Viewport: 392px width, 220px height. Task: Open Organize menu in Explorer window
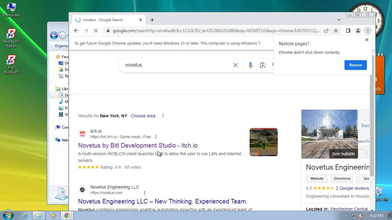(x=62, y=46)
